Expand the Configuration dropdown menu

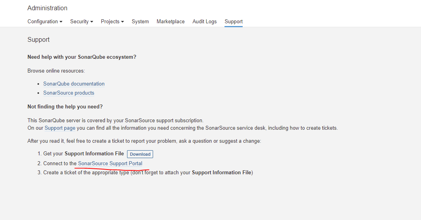[45, 21]
